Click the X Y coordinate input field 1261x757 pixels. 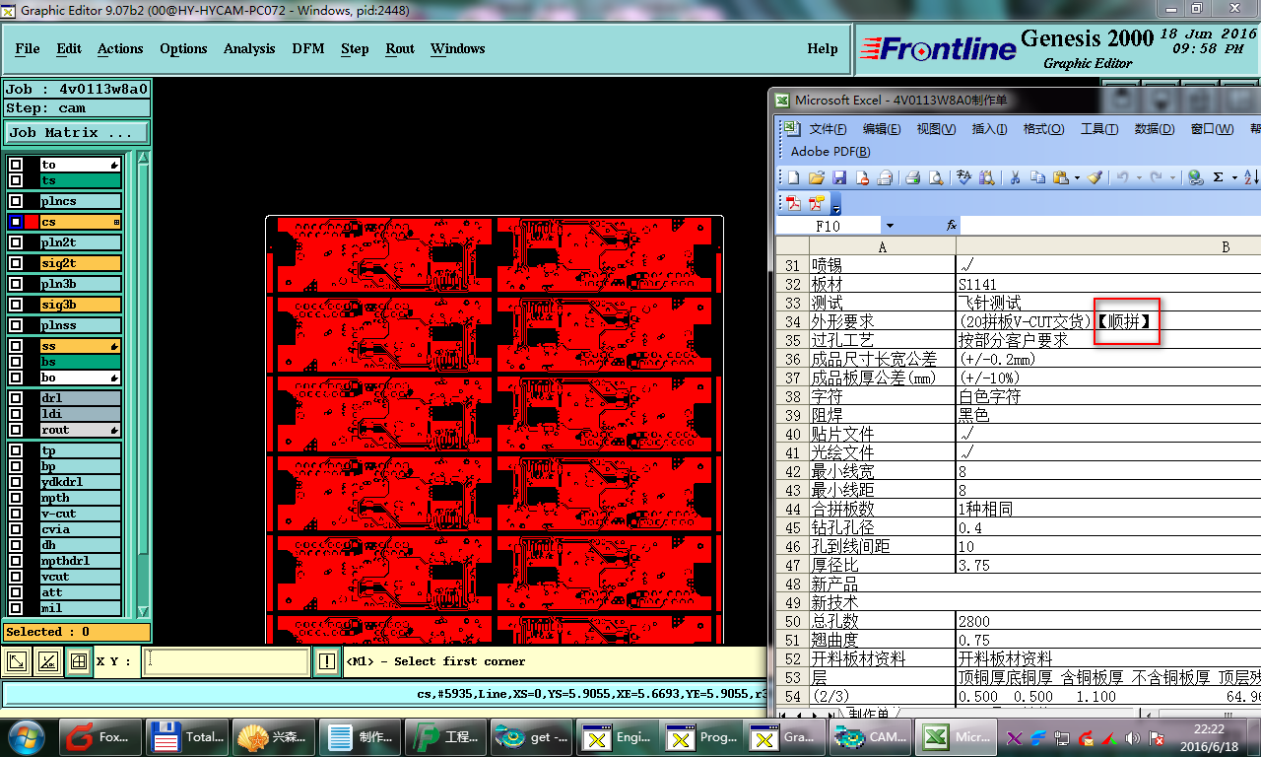[228, 662]
